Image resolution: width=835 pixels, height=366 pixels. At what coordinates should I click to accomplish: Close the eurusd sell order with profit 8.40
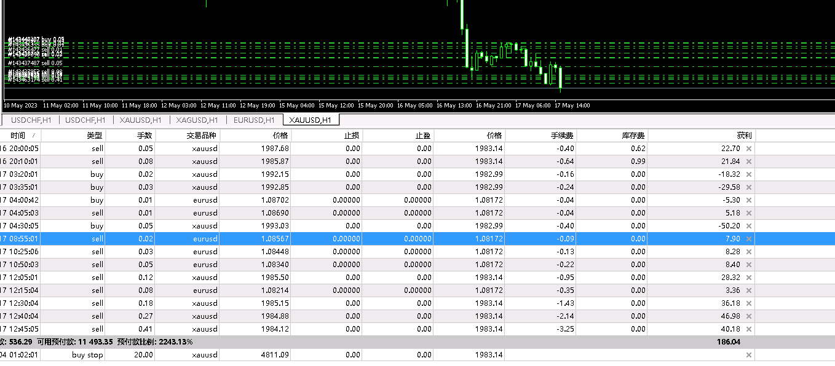tap(748, 265)
